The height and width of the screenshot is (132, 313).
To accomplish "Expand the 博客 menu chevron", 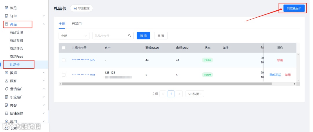I will (44, 105).
